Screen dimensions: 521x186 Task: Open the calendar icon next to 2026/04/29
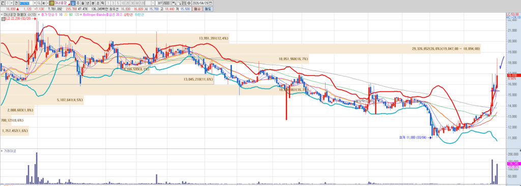211,3
